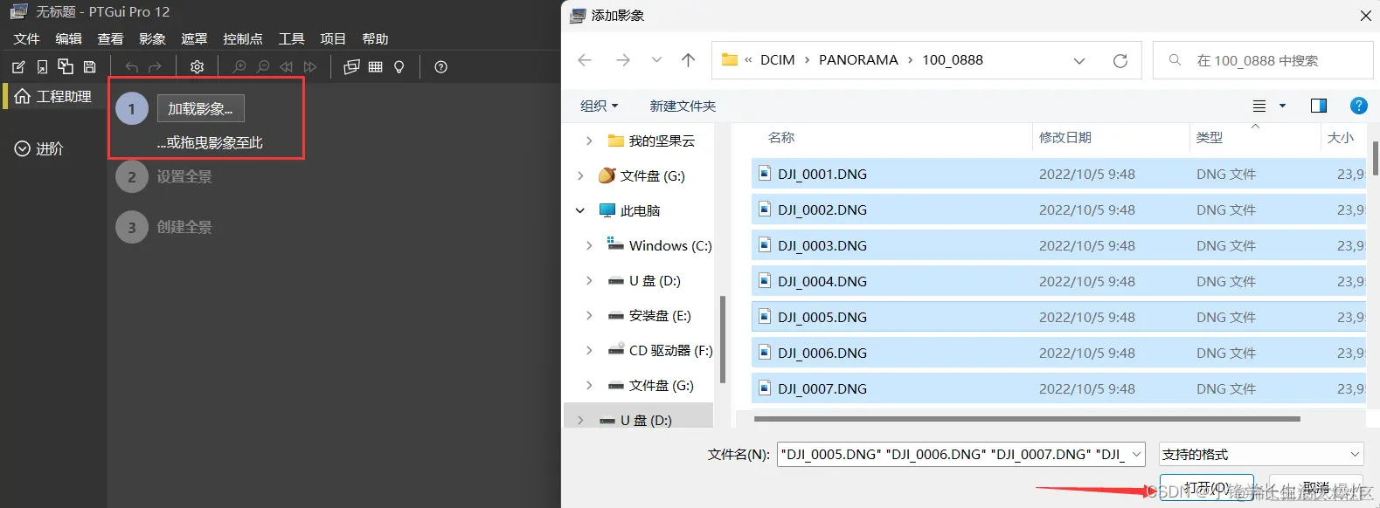Image resolution: width=1380 pixels, height=508 pixels.
Task: Open the 查看 menu in PTGui
Action: (x=110, y=38)
